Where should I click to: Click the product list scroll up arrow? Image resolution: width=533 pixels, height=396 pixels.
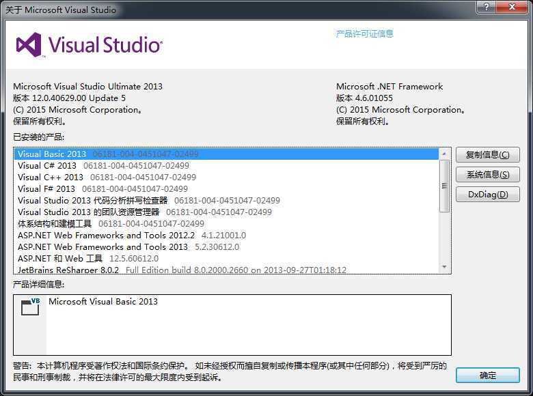coord(444,154)
